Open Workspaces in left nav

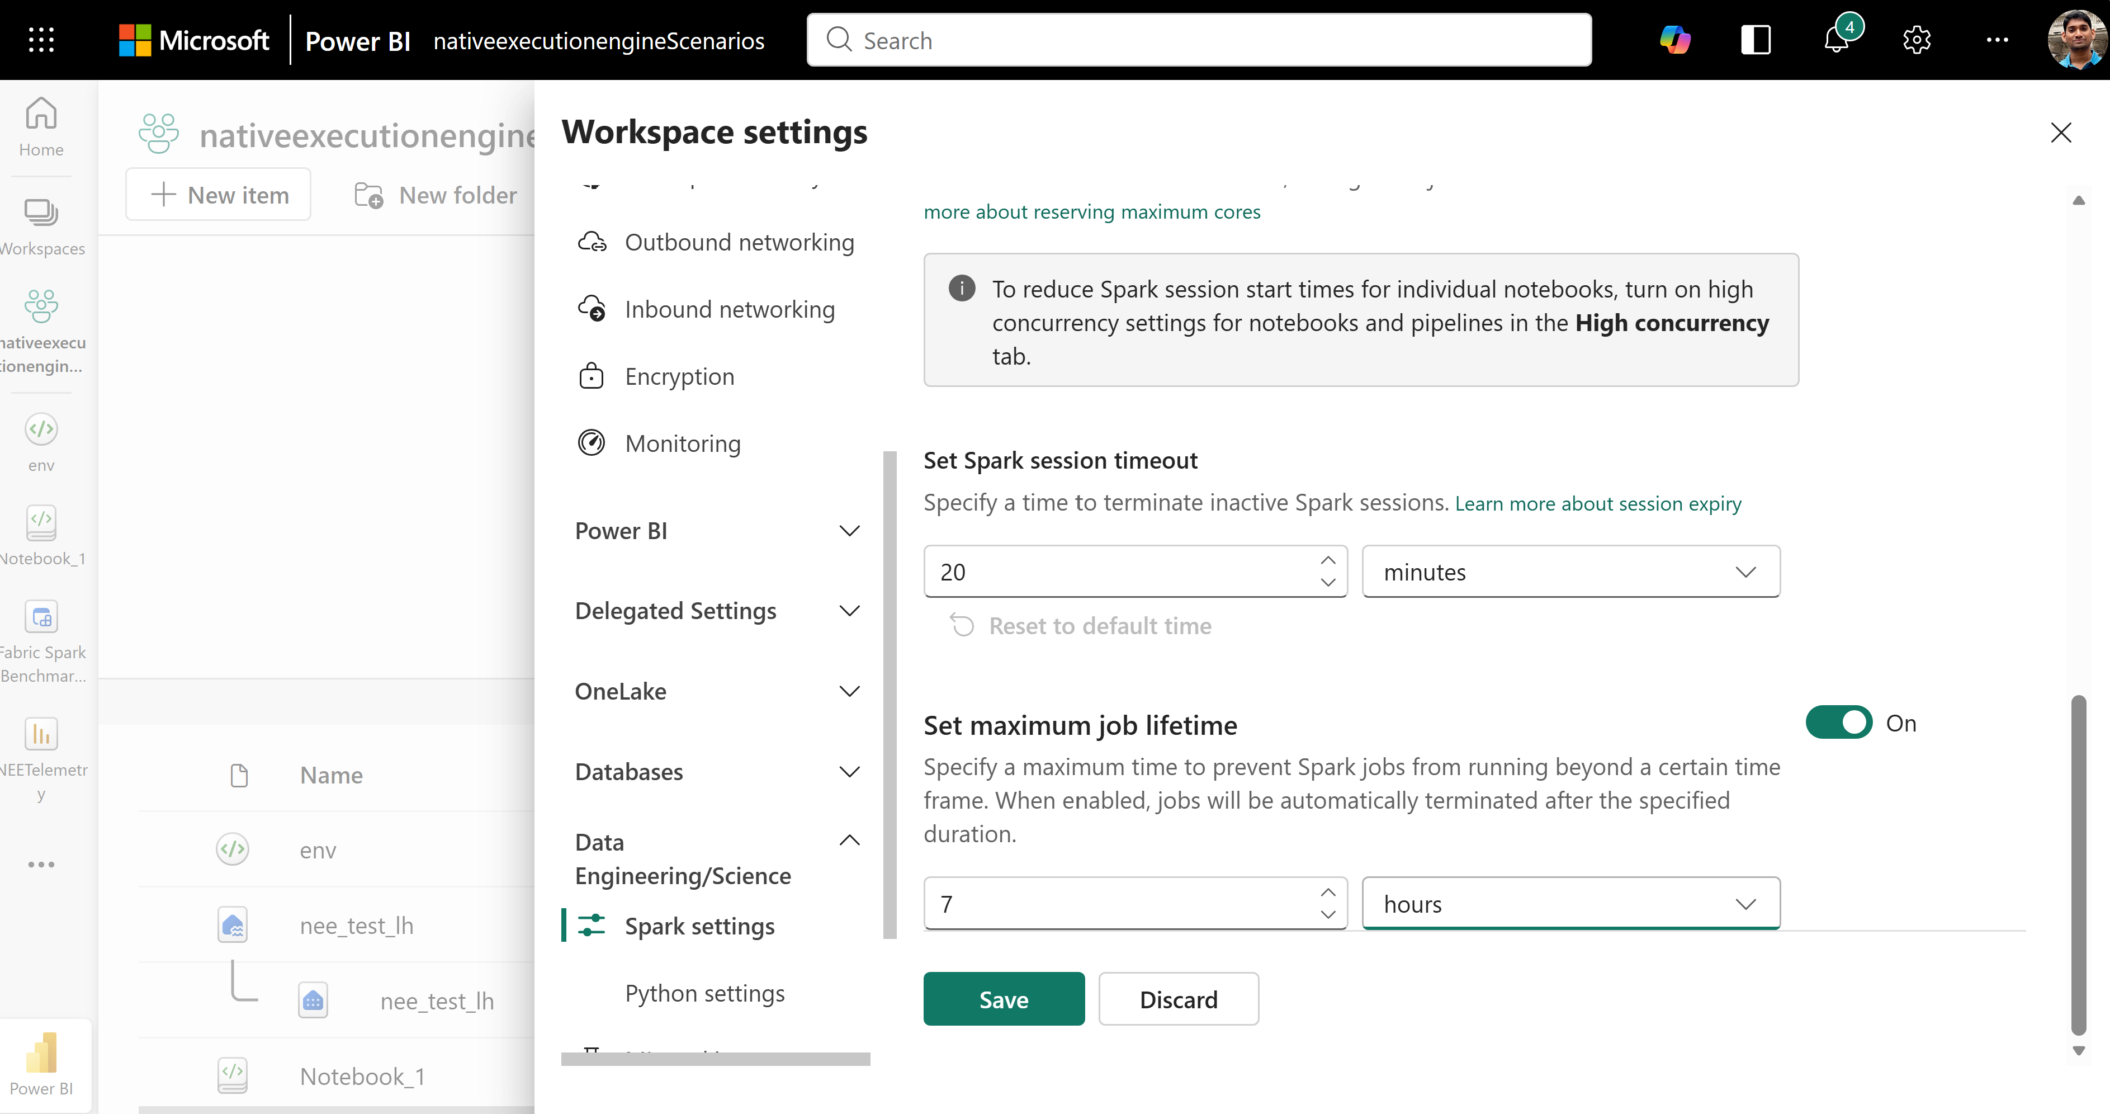pyautogui.click(x=41, y=227)
